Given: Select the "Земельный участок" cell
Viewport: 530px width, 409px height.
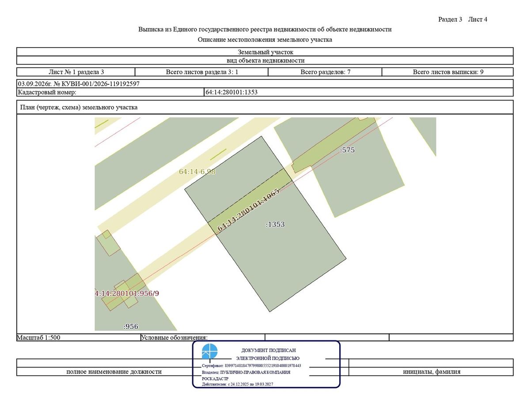Looking at the screenshot, I should 265,52.
